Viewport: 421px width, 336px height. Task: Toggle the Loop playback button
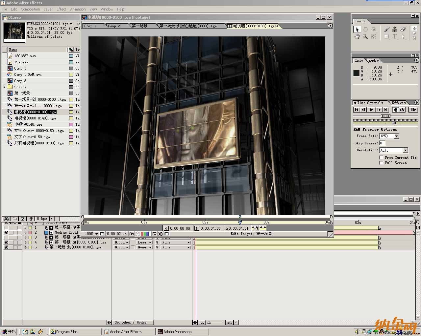[402, 110]
